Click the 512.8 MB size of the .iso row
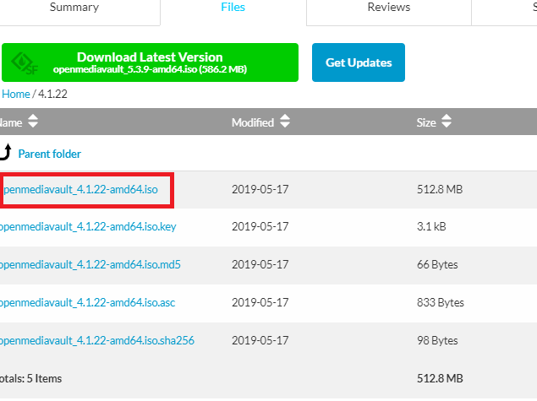The width and height of the screenshot is (537, 401). [x=440, y=189]
